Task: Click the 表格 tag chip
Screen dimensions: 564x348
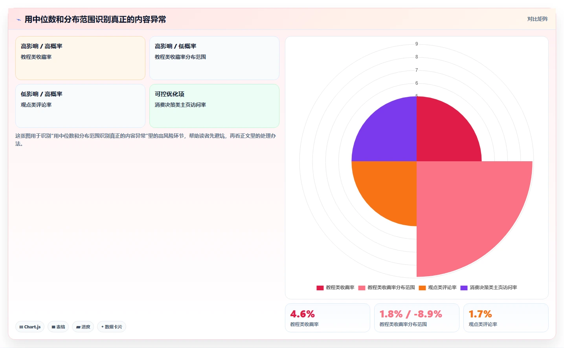Action: (x=58, y=327)
